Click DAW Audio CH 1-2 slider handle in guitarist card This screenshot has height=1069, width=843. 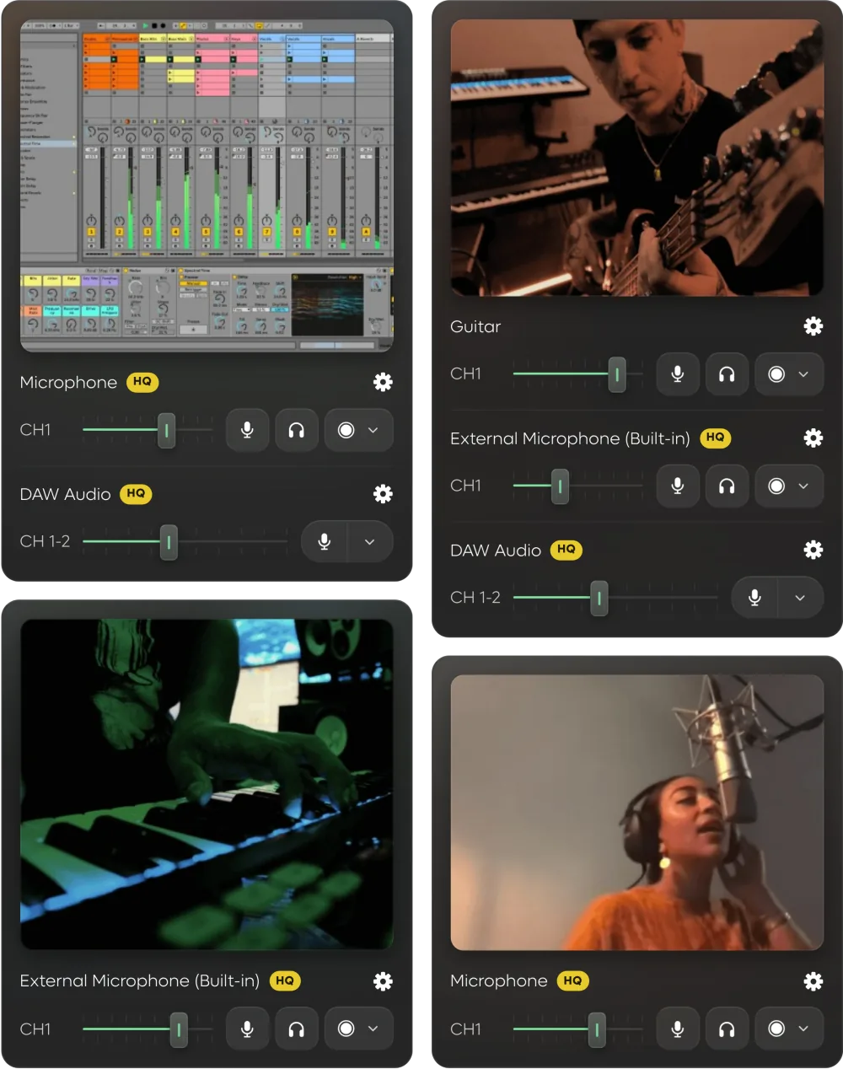point(599,598)
